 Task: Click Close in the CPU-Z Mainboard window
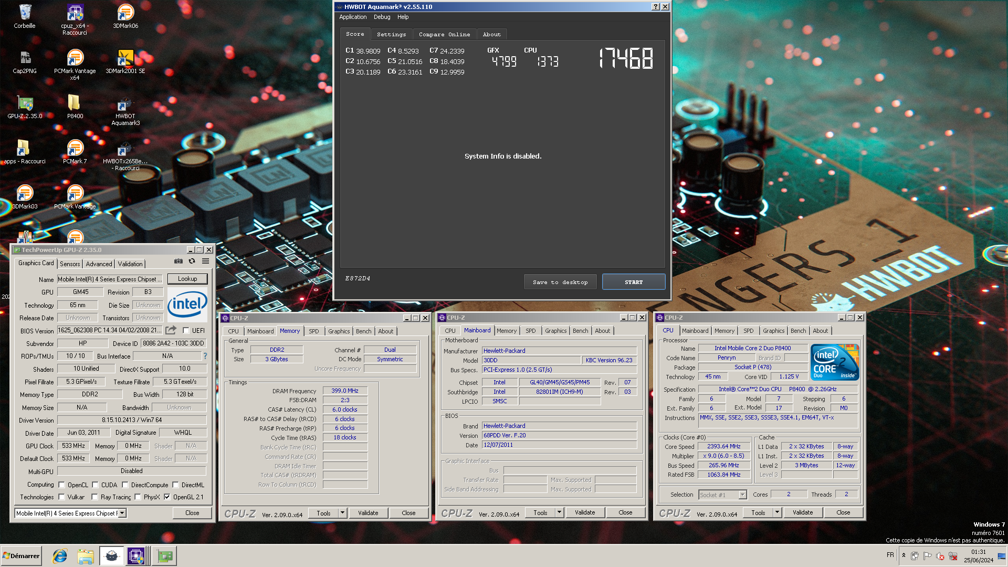point(625,512)
